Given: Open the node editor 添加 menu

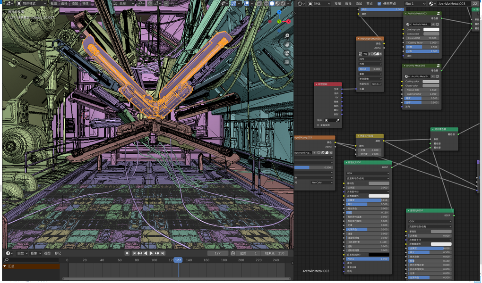Looking at the screenshot, I should [x=359, y=4].
